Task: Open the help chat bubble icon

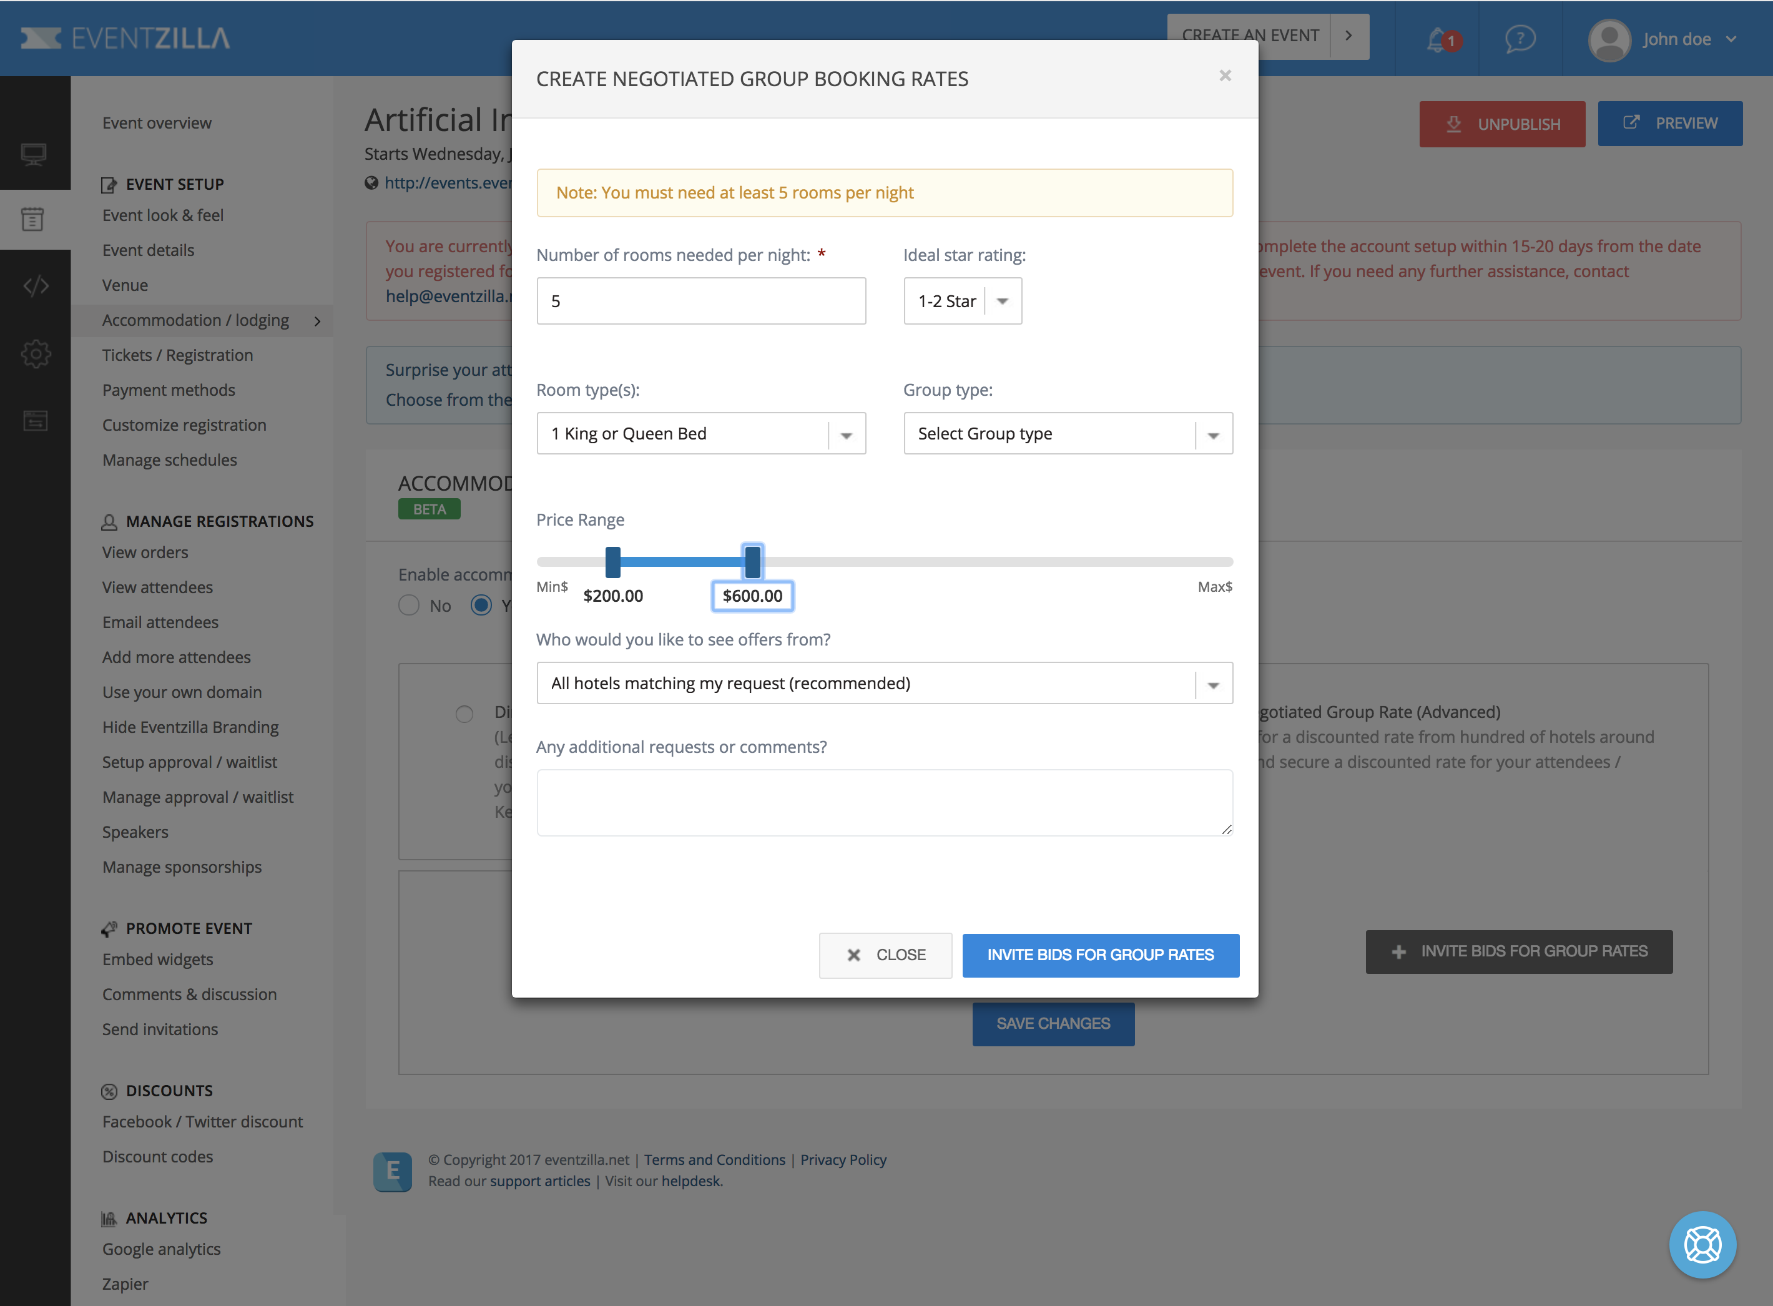Action: point(1520,39)
